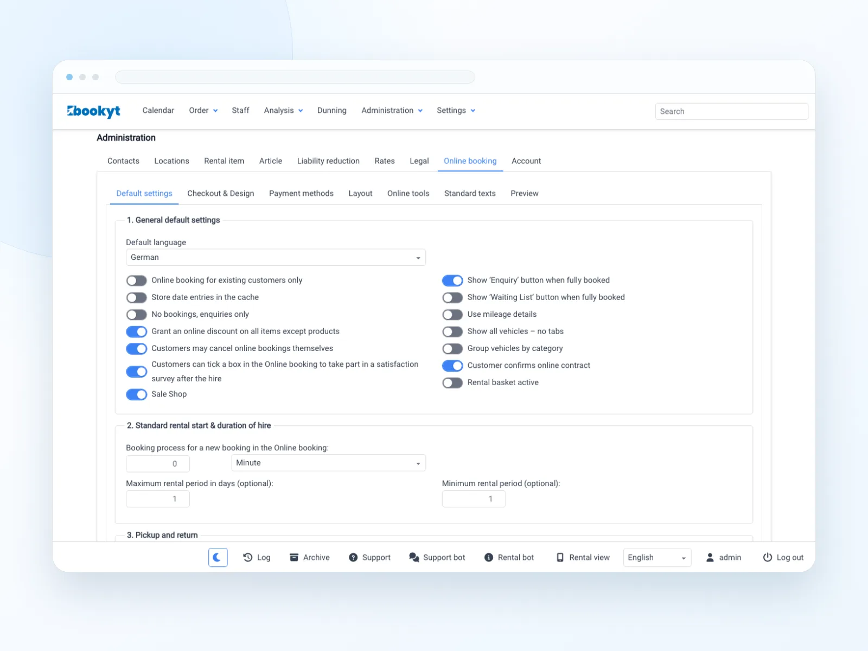868x651 pixels.
Task: Toggle Rental basket active
Action: coord(452,382)
